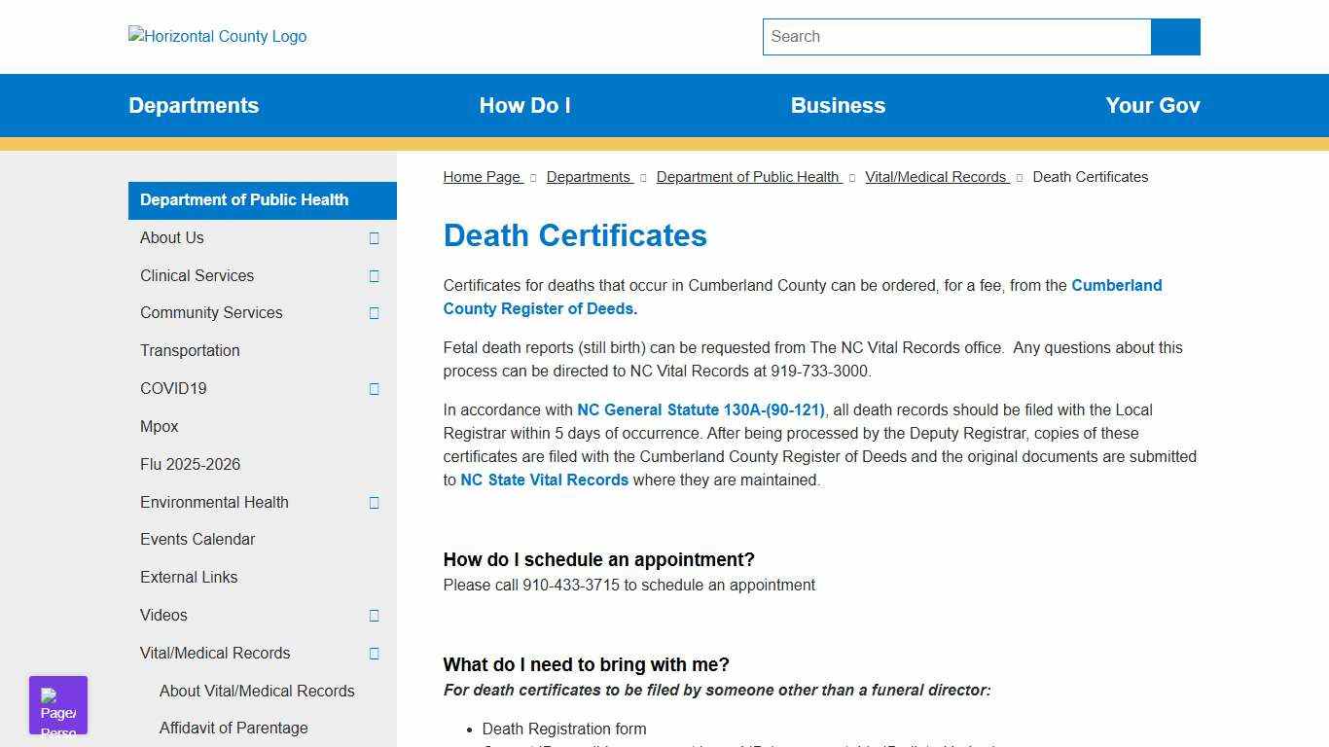Viewport: 1329px width, 747px height.
Task: Expand the Videos submenu
Action: (x=374, y=615)
